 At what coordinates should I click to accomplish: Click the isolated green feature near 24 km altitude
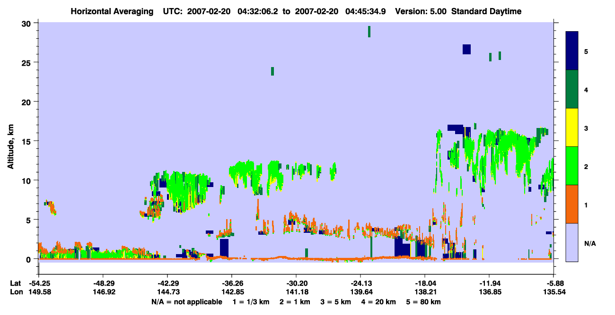tap(272, 71)
